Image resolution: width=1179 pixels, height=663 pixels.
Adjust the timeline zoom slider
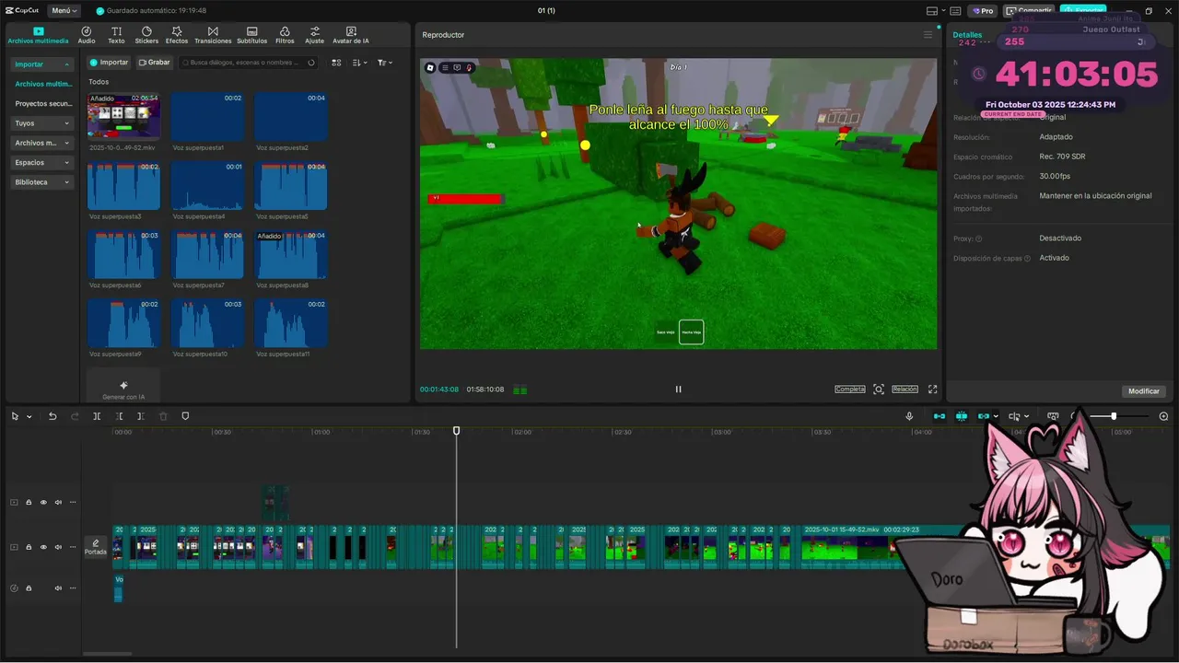point(1114,416)
